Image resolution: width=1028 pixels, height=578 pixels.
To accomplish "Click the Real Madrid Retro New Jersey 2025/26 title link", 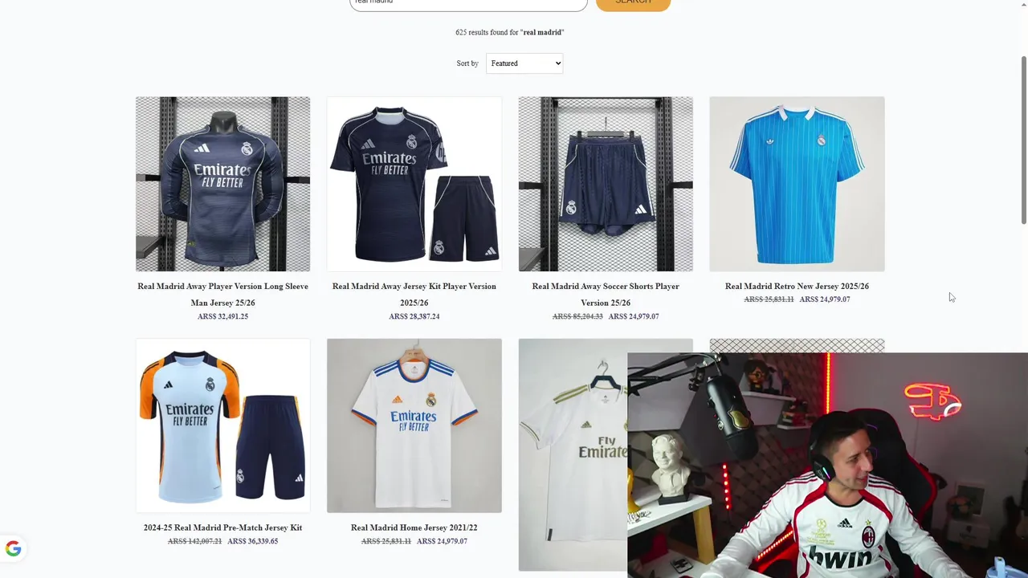I will (797, 286).
